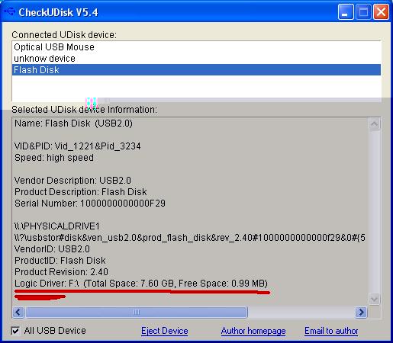Click the horizontal scroll left arrow
The width and height of the screenshot is (393, 343).
coord(18,312)
